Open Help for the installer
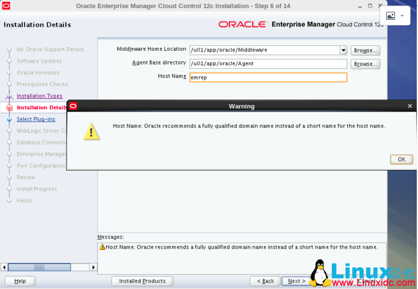The width and height of the screenshot is (418, 289). coord(20,281)
